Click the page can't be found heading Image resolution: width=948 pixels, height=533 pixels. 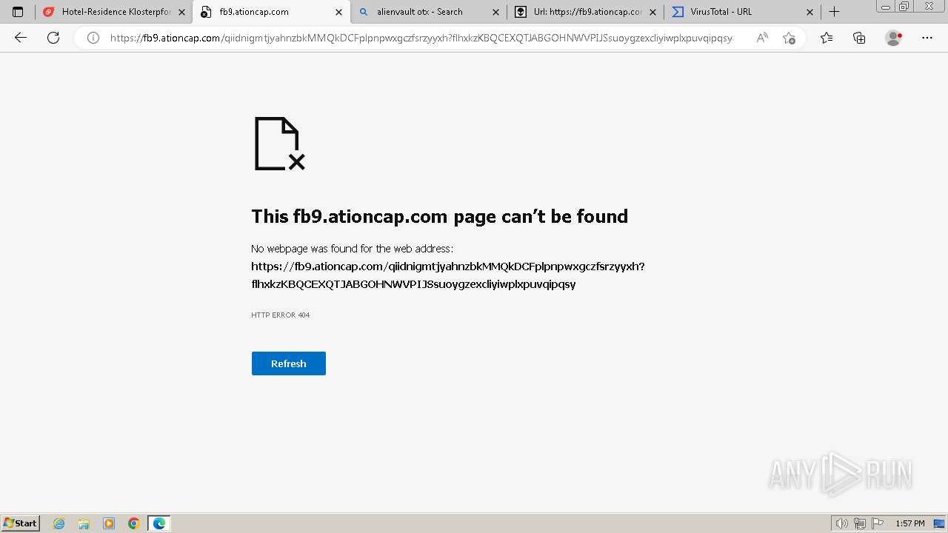point(440,216)
